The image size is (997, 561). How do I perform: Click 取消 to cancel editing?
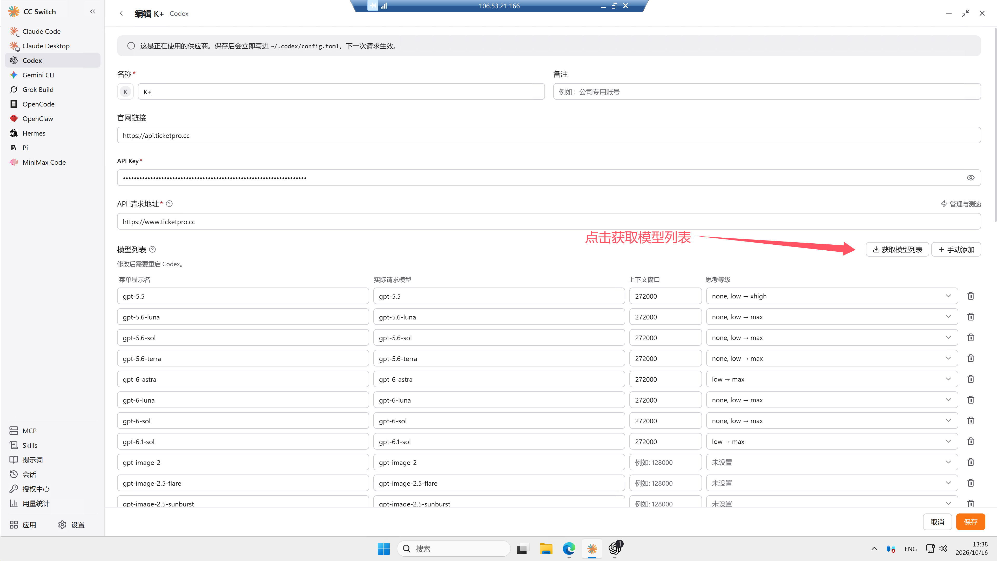(937, 522)
